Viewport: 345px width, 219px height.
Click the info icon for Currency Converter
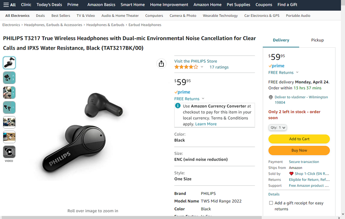(x=178, y=106)
